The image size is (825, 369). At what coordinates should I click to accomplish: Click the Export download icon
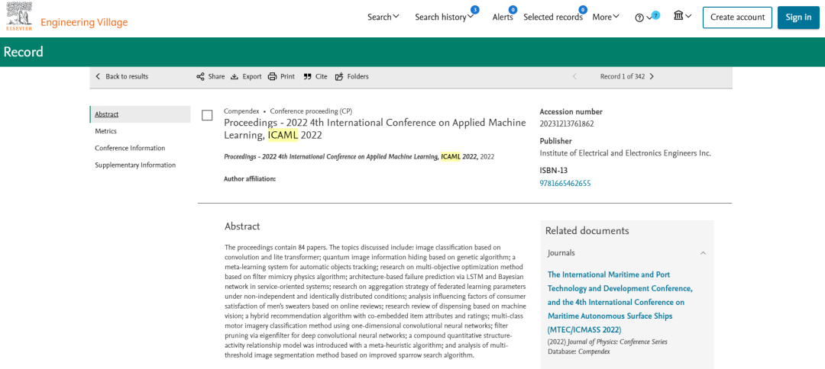point(235,77)
